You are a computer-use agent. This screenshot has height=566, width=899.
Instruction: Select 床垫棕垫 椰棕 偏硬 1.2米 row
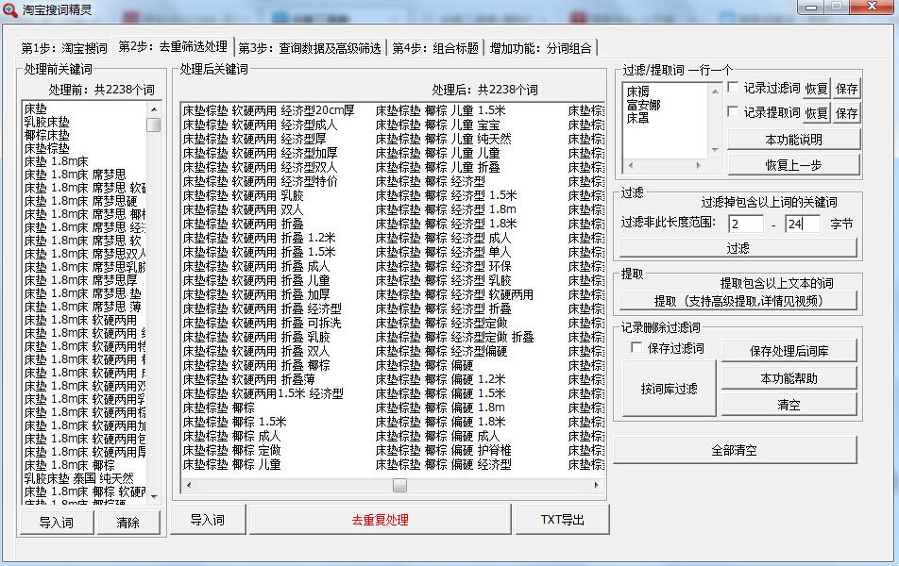click(x=441, y=379)
